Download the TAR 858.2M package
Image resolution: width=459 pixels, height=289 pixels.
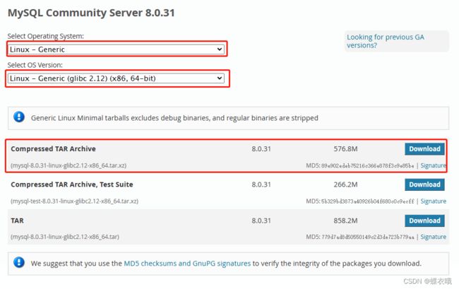(x=424, y=220)
